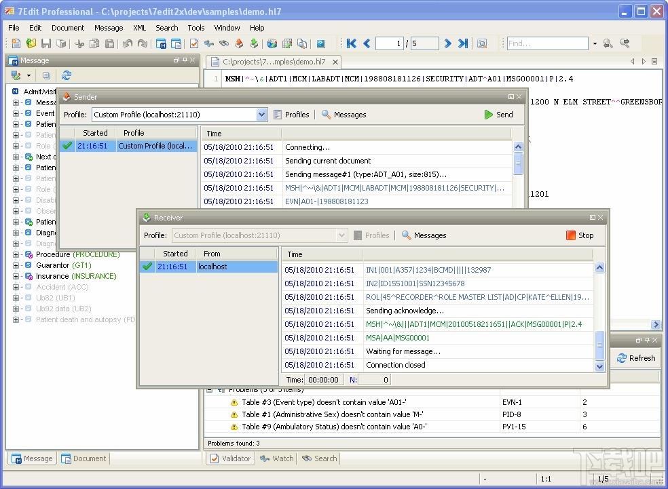
Task: Click the Open file folder icon
Action: point(31,43)
